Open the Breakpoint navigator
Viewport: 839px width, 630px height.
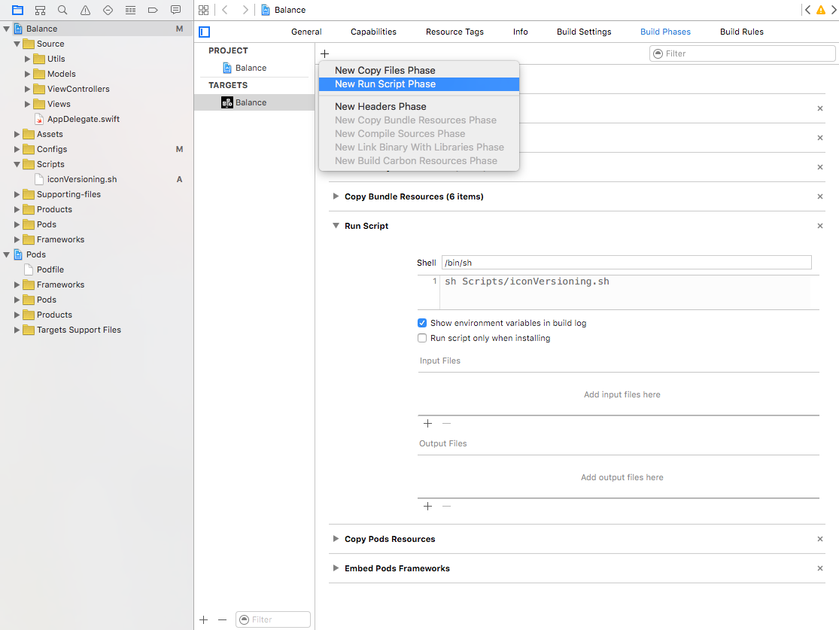coord(153,10)
